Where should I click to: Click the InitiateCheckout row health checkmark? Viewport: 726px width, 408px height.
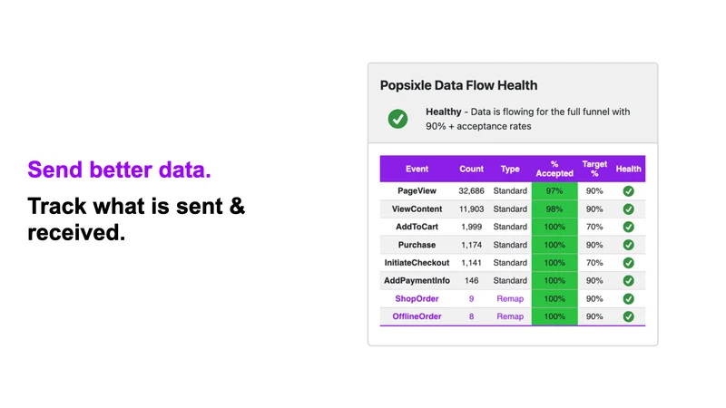pos(628,263)
